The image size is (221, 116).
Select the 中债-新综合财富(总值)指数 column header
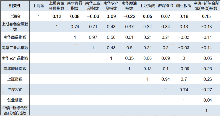206,6
